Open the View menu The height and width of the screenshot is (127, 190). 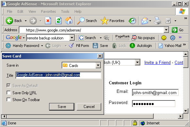pos(32,11)
